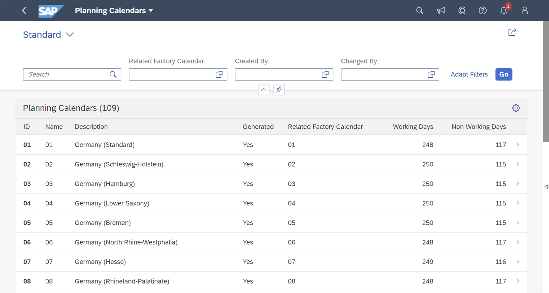
Task: Open table settings gear icon
Action: coord(516,108)
